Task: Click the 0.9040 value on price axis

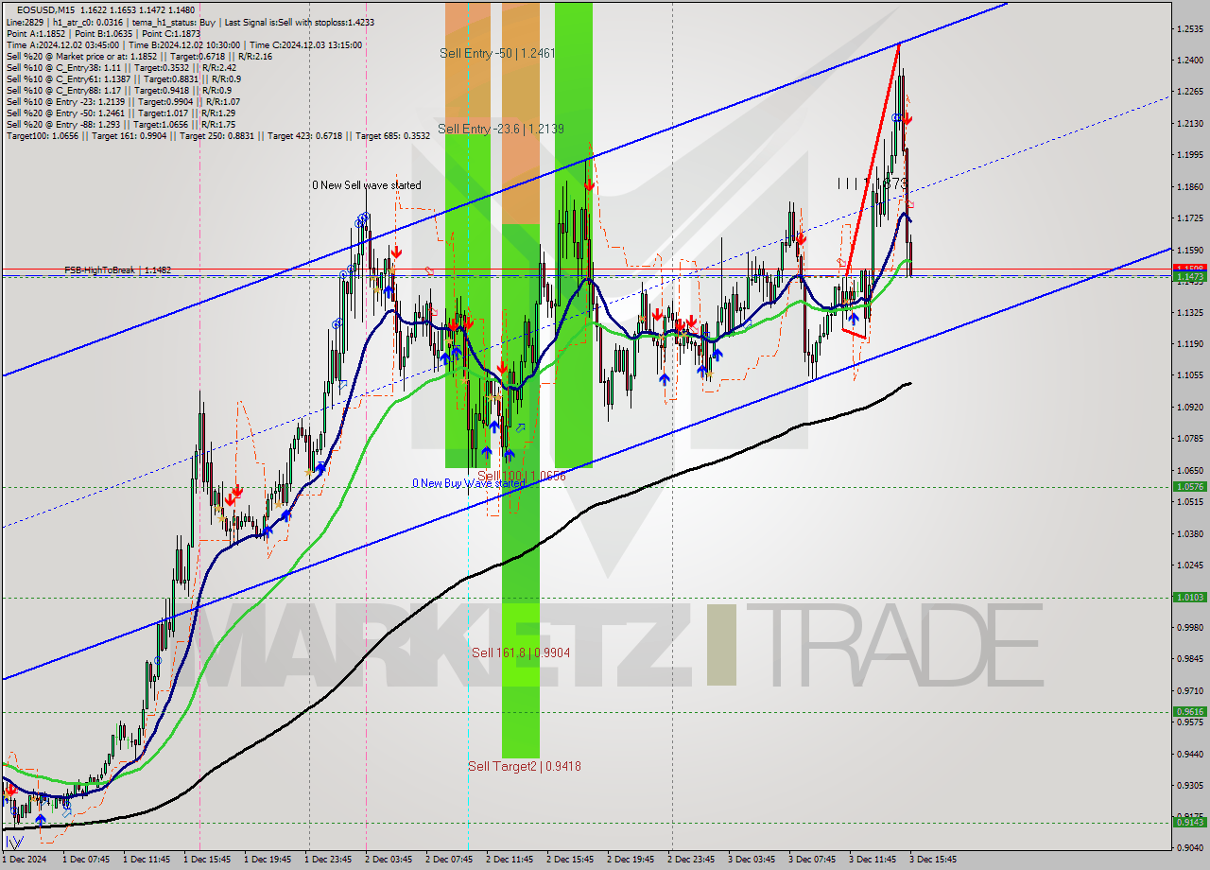Action: point(1189,848)
